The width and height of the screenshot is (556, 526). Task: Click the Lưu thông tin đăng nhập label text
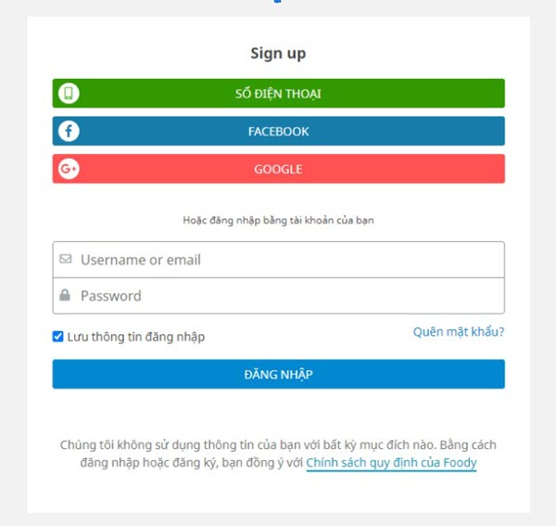[x=135, y=337]
